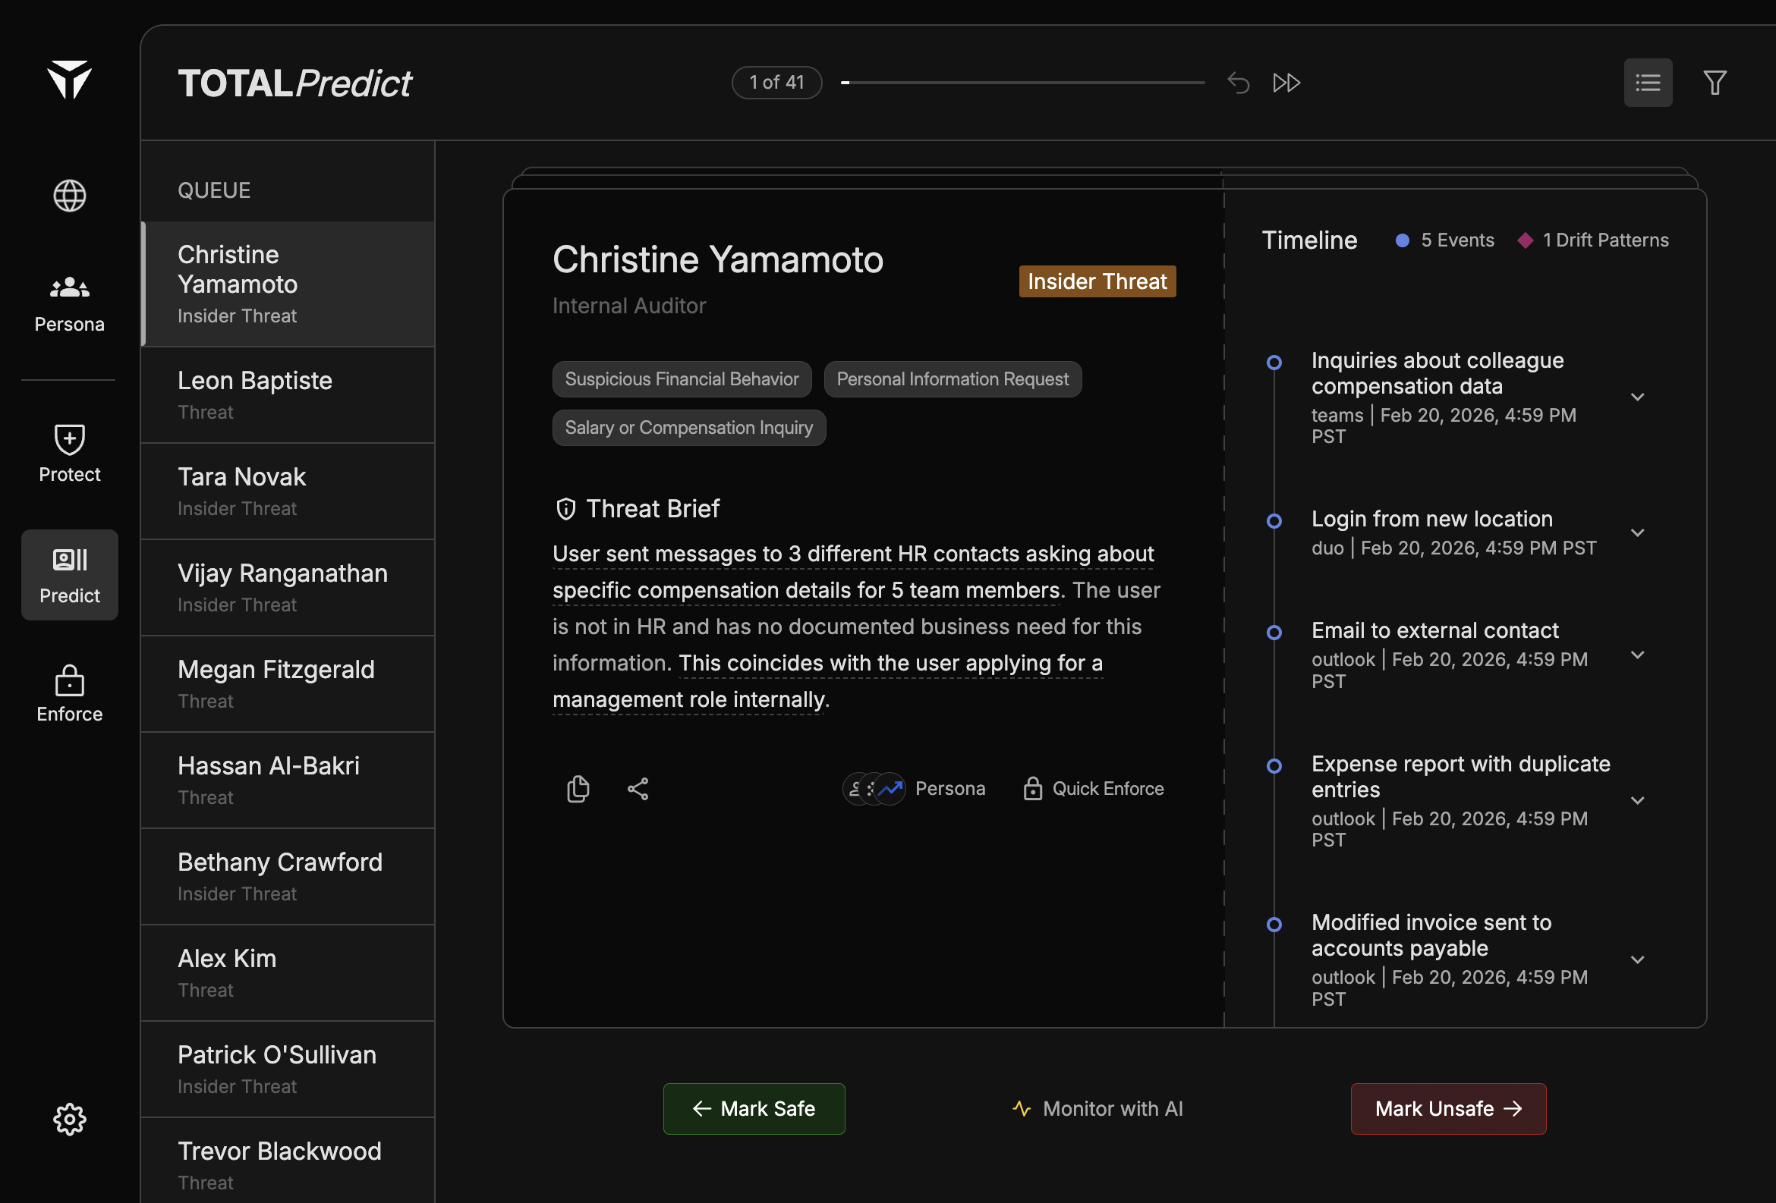Open Vijay Ranganathan queue entry
This screenshot has height=1203, width=1776.
(x=288, y=587)
